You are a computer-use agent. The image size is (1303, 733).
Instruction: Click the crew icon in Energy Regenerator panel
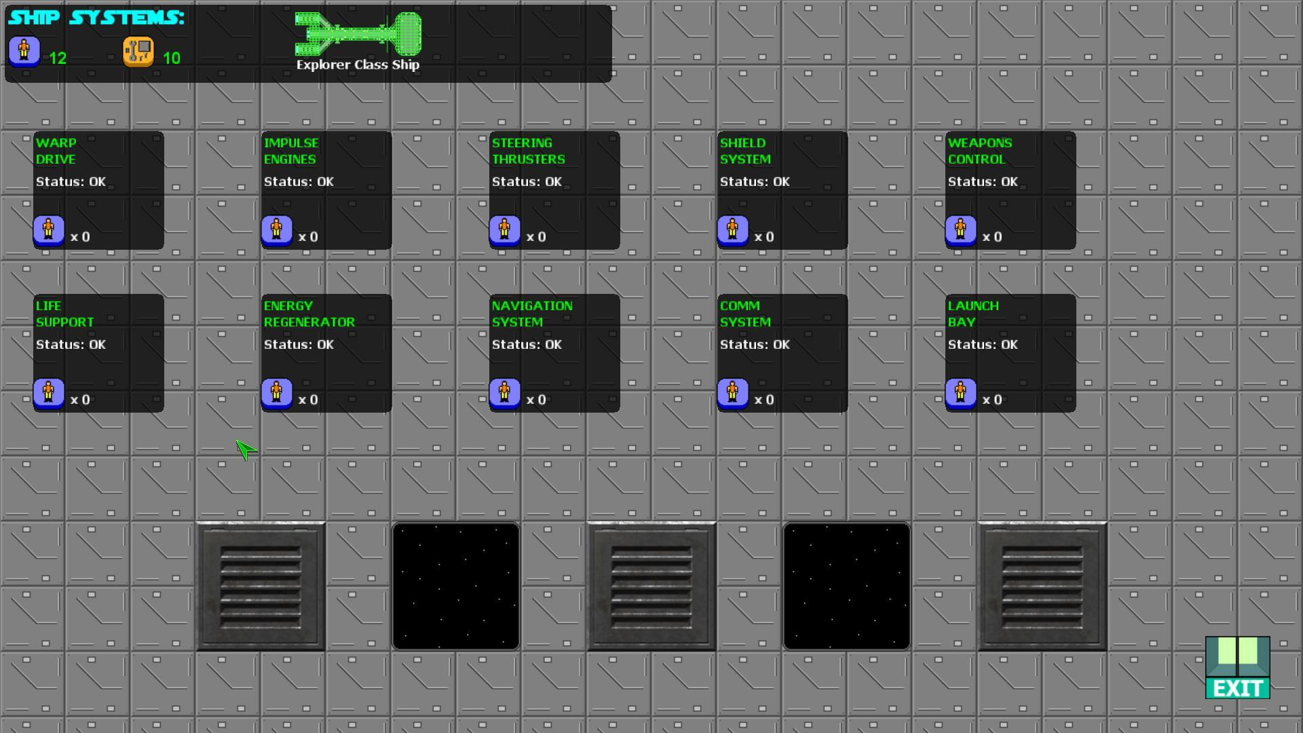coord(277,394)
